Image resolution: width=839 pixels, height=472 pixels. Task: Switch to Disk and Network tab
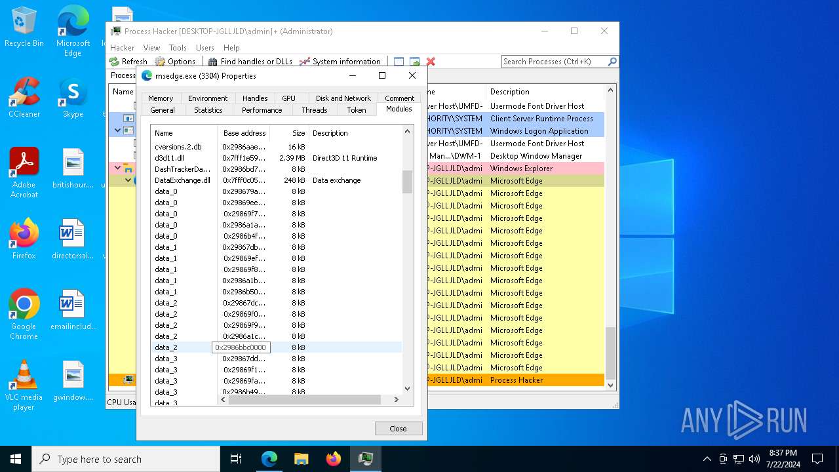(x=343, y=98)
